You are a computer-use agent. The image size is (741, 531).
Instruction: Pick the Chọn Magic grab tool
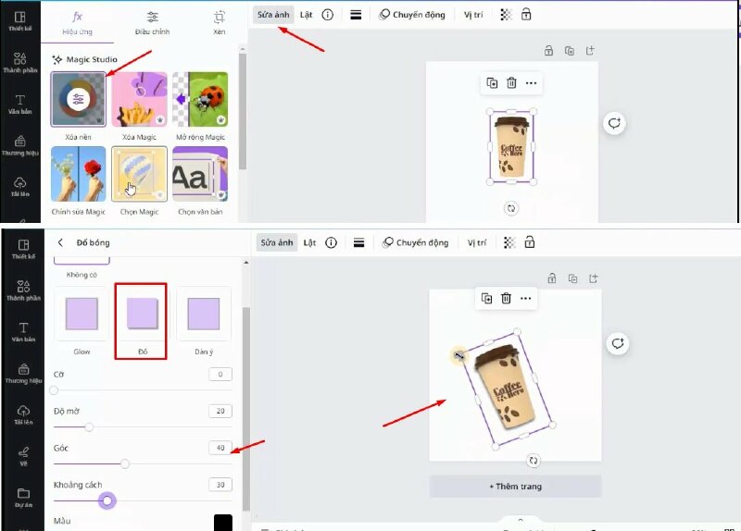(139, 174)
